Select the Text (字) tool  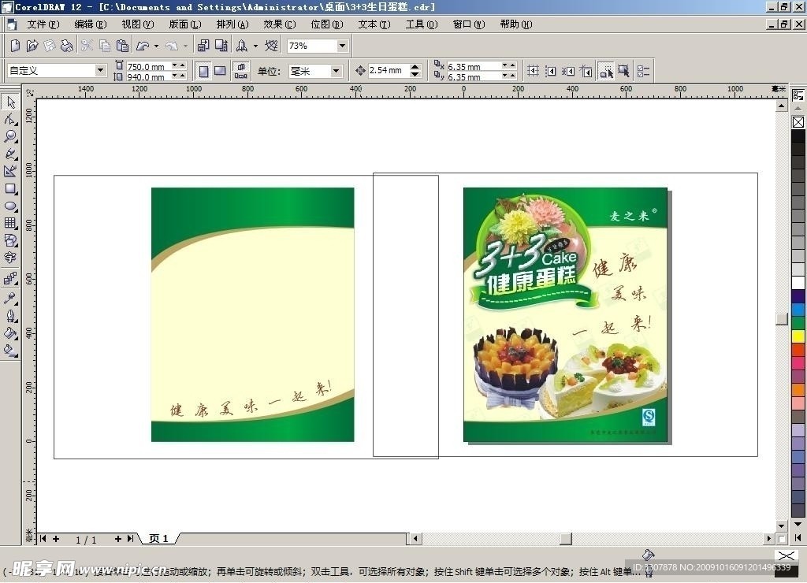click(x=10, y=258)
